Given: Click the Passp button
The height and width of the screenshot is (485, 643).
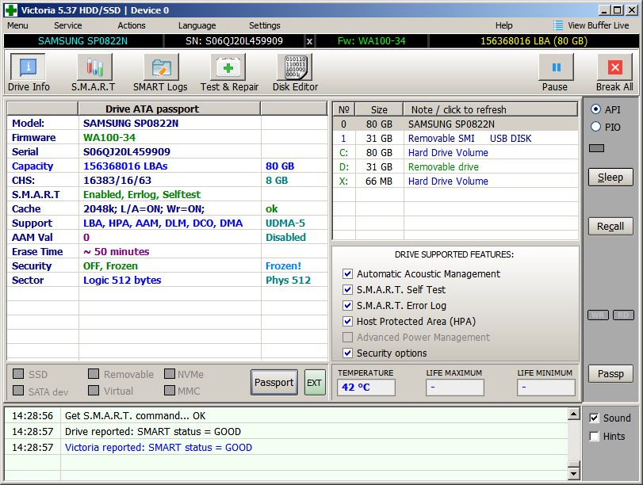Looking at the screenshot, I should tap(610, 373).
